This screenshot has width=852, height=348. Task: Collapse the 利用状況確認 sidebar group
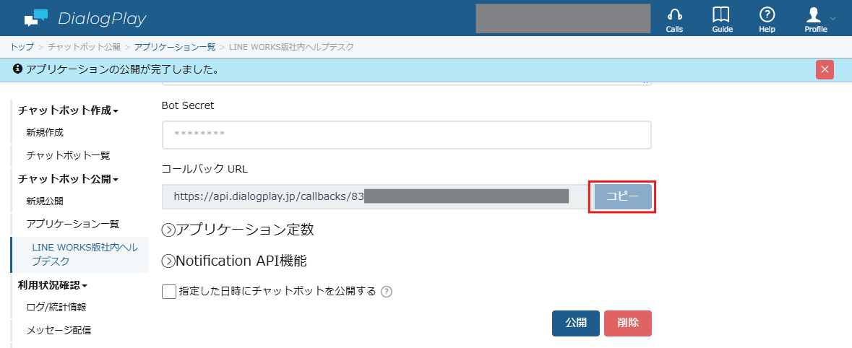click(53, 285)
